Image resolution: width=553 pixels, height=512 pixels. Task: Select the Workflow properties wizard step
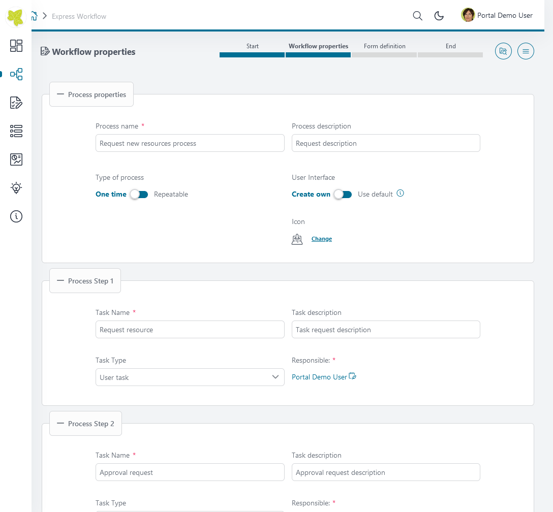click(x=318, y=51)
